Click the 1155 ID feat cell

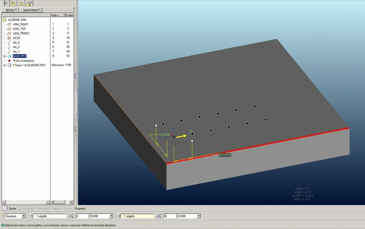tap(68, 65)
